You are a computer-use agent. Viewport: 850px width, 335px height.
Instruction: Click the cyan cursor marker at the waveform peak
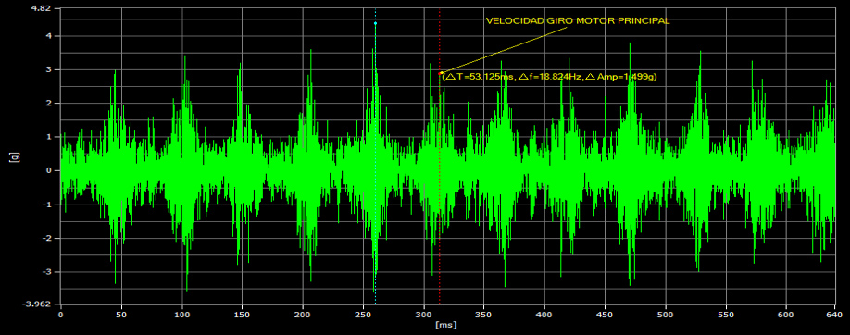375,23
